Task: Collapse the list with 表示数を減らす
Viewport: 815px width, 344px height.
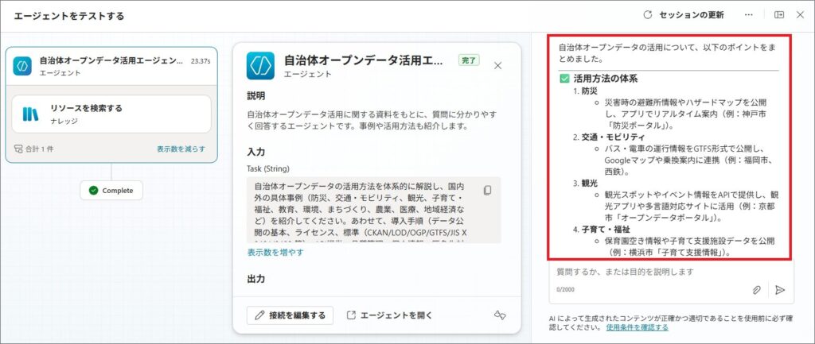Action: [x=181, y=149]
